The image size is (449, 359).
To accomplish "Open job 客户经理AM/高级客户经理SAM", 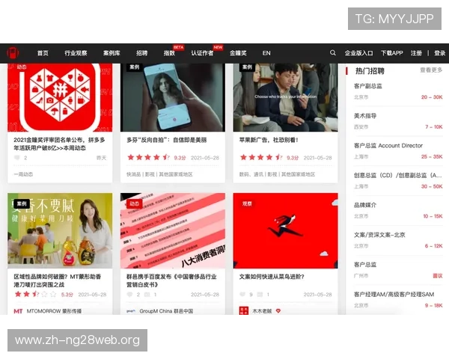I will coord(398,300).
